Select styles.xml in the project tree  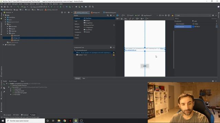pos(15,40)
